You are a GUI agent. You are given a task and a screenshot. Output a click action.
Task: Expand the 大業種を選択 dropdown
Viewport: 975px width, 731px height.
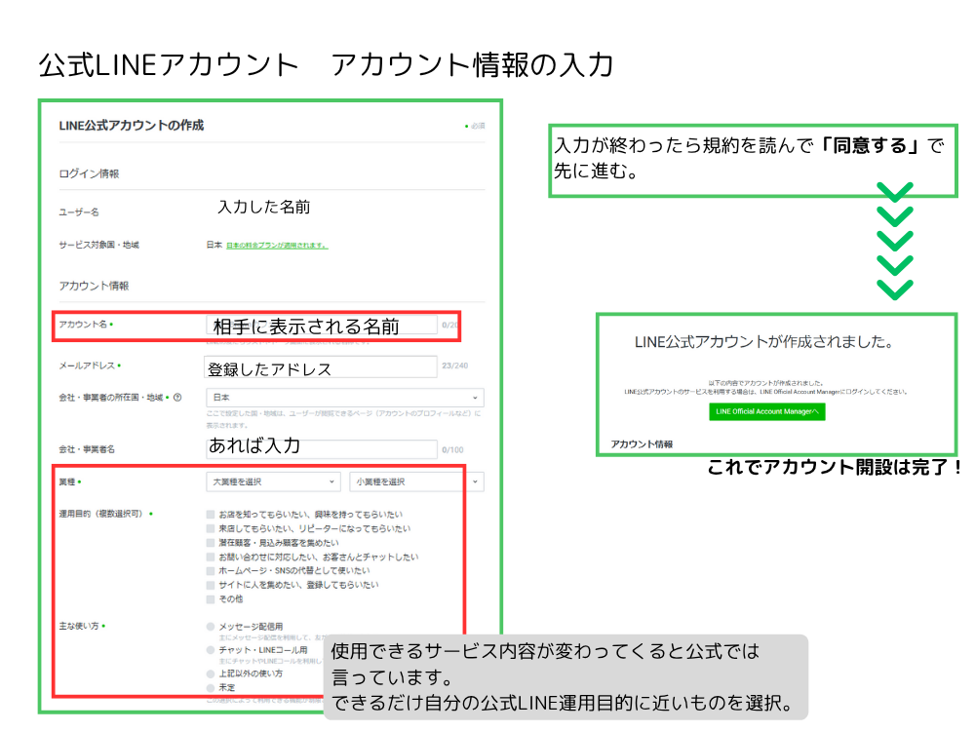(x=274, y=481)
